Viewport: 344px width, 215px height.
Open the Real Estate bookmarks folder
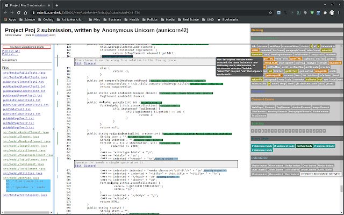[189, 19]
